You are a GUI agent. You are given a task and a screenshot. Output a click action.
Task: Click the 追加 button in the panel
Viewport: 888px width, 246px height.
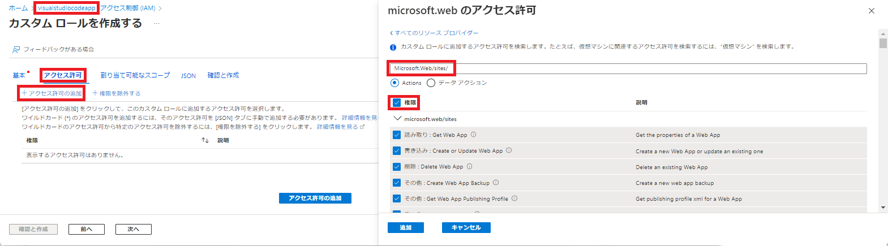406,227
